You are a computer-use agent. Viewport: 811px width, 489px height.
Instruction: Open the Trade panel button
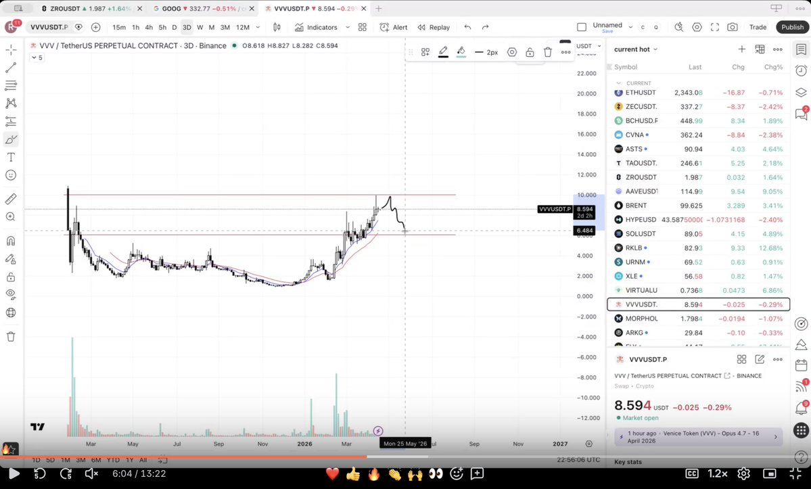(x=758, y=27)
